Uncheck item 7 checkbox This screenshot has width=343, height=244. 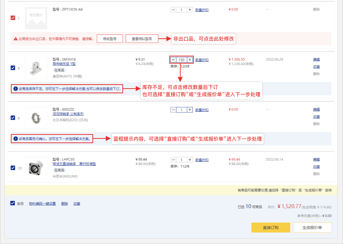13,18
